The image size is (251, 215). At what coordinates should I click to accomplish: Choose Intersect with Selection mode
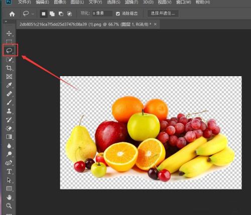pos(69,14)
